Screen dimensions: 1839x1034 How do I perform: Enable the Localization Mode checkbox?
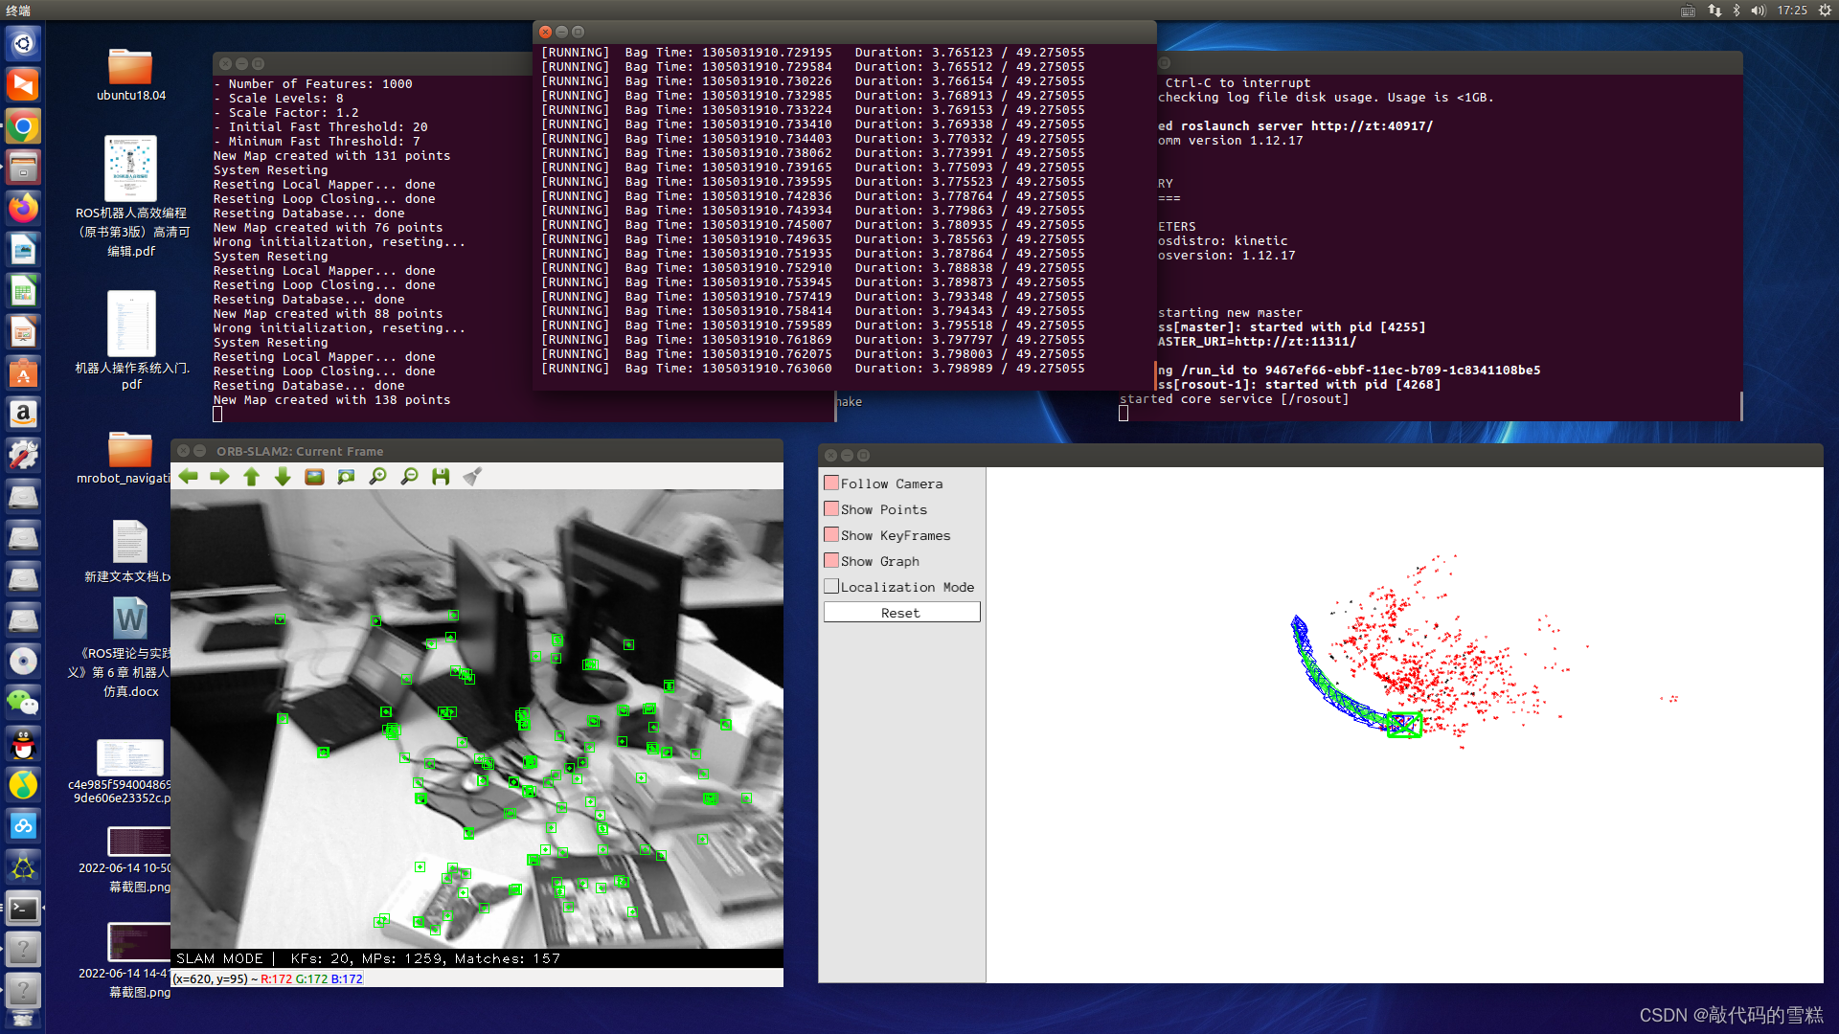coord(831,586)
